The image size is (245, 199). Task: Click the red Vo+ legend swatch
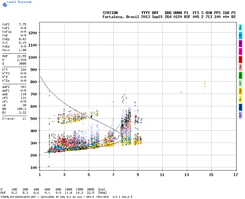[x=240, y=59]
